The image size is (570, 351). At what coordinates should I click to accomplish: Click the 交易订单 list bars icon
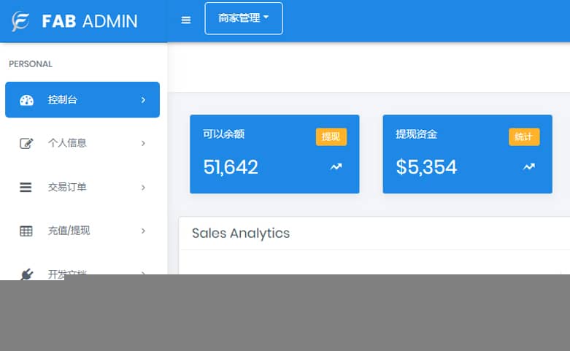click(x=26, y=187)
